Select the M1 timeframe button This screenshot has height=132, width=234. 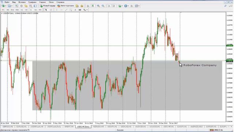[3, 10]
